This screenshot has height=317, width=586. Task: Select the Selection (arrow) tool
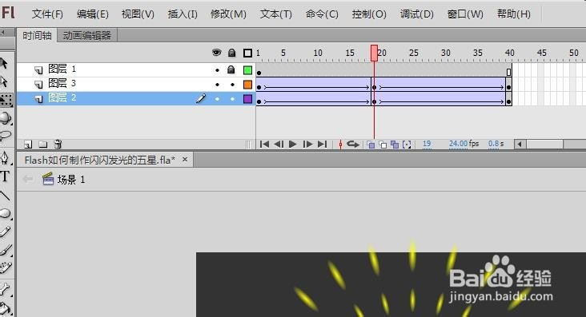(x=4, y=63)
